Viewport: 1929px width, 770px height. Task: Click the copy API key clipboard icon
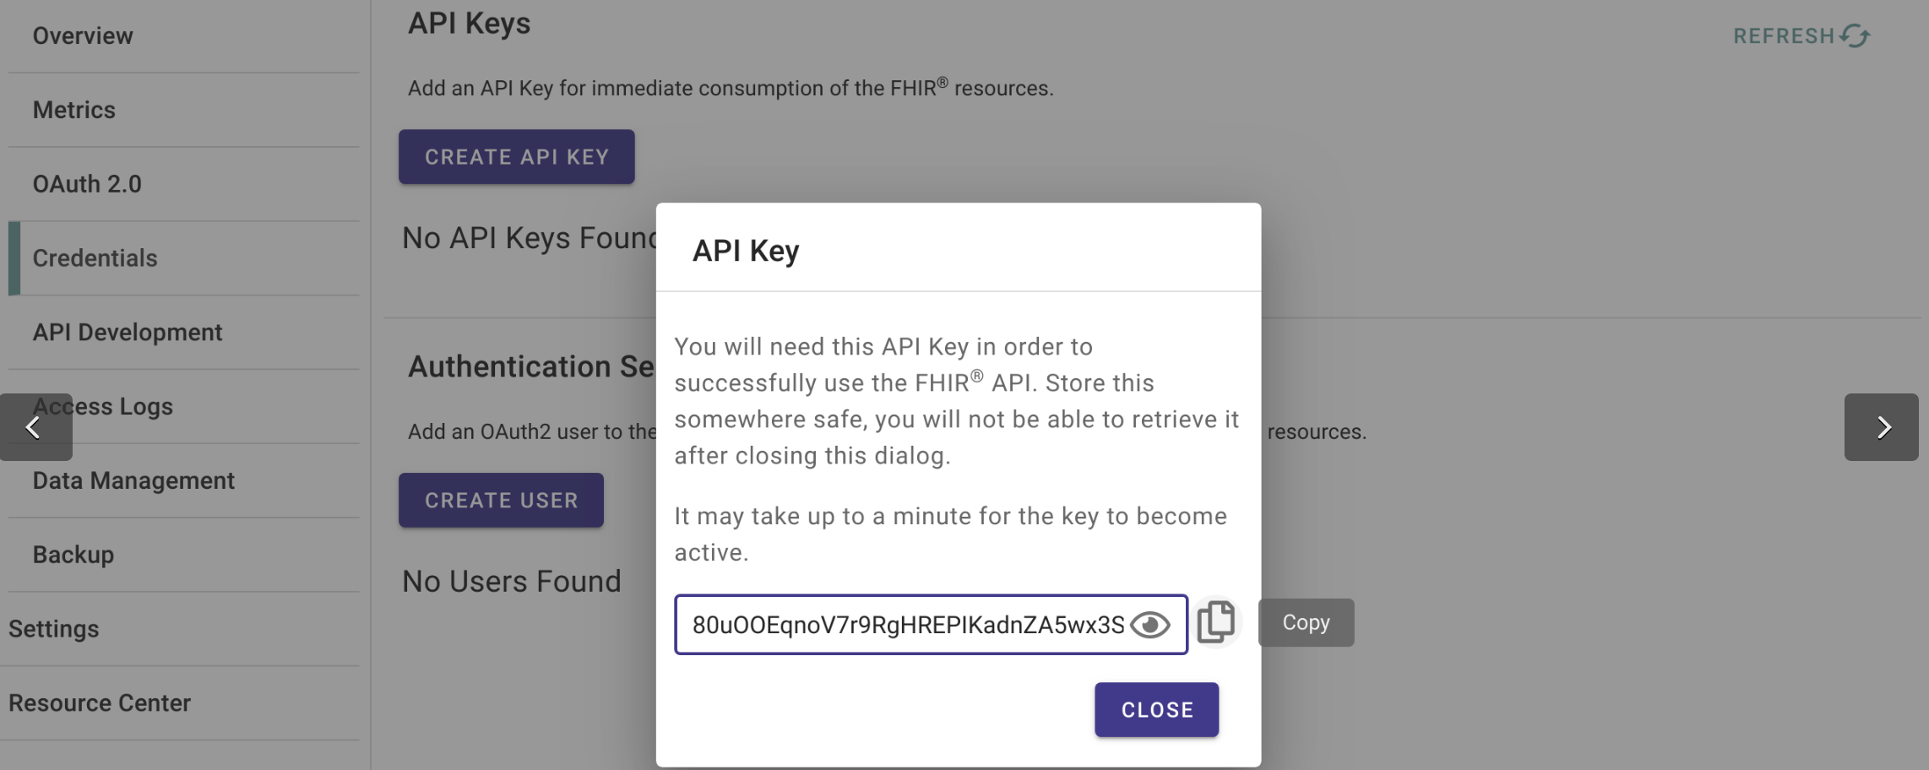point(1215,622)
